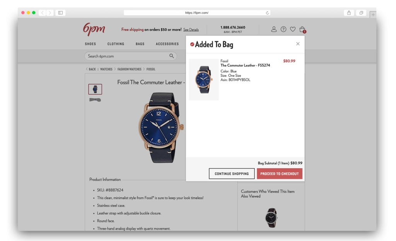Open the SHOES menu
The image size is (396, 241).
coord(90,44)
